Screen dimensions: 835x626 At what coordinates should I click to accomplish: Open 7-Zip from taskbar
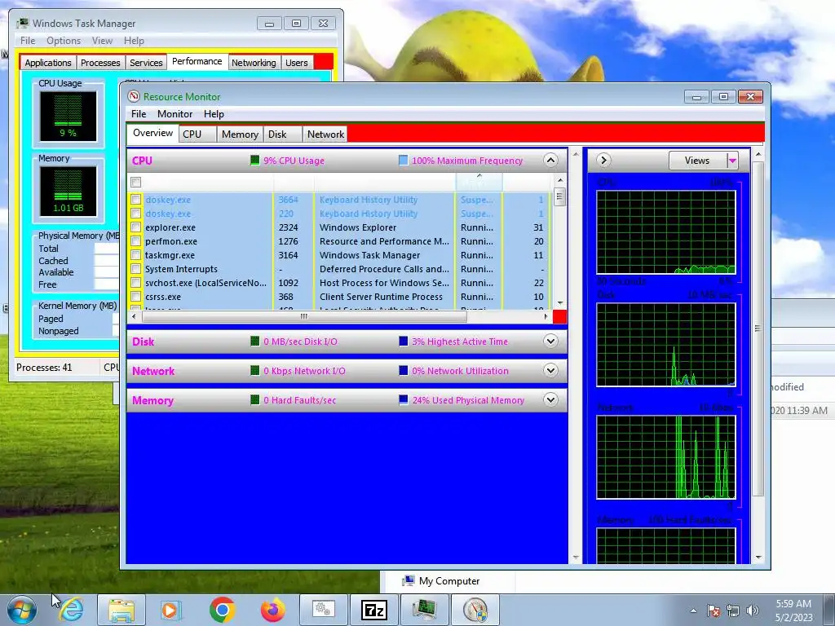(x=373, y=610)
